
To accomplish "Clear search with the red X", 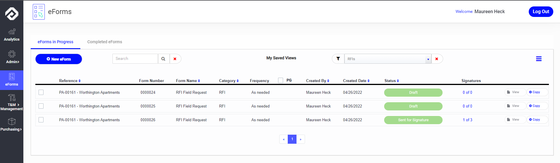I will click(x=175, y=59).
